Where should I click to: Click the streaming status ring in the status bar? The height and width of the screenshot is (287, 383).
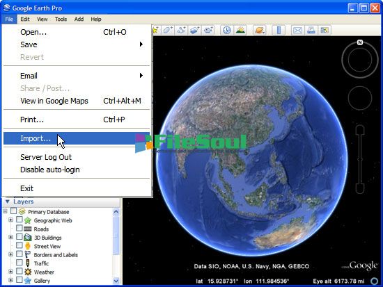(375, 281)
